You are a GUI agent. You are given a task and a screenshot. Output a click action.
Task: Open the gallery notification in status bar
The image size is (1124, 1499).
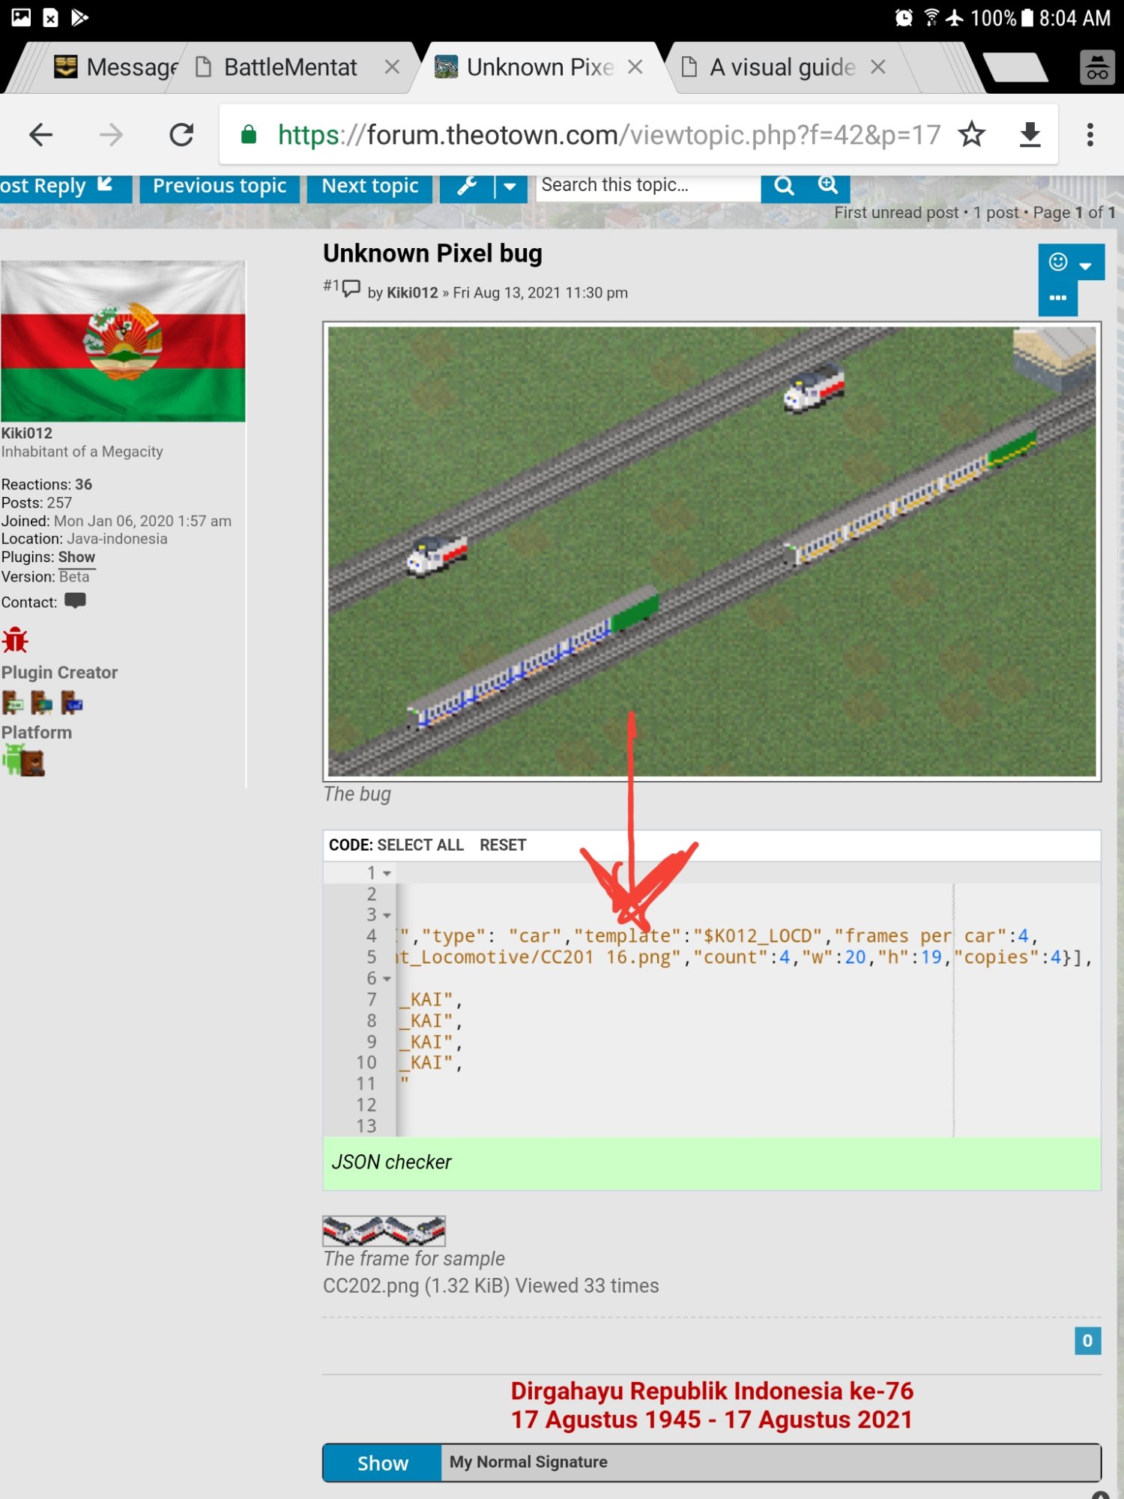21,17
